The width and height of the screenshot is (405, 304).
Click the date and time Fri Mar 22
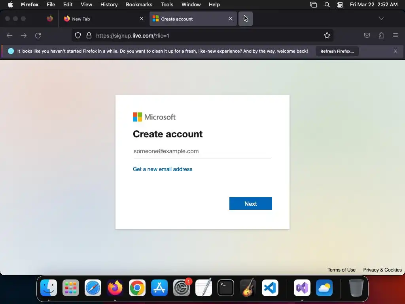[x=373, y=5]
